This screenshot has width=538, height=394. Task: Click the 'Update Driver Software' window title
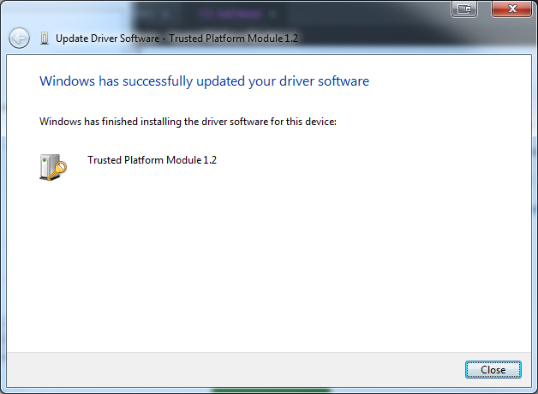tap(176, 39)
